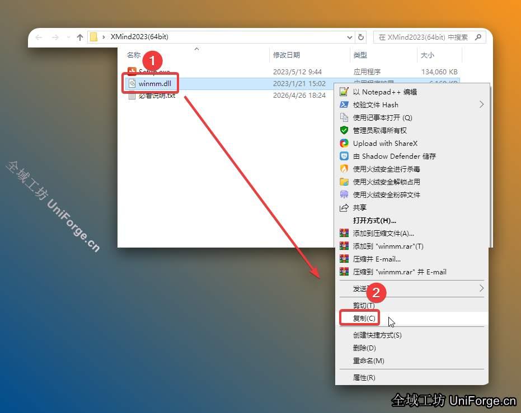The image size is (521, 413).
Task: Open the 校验文件 Hash submenu
Action: (x=412, y=105)
